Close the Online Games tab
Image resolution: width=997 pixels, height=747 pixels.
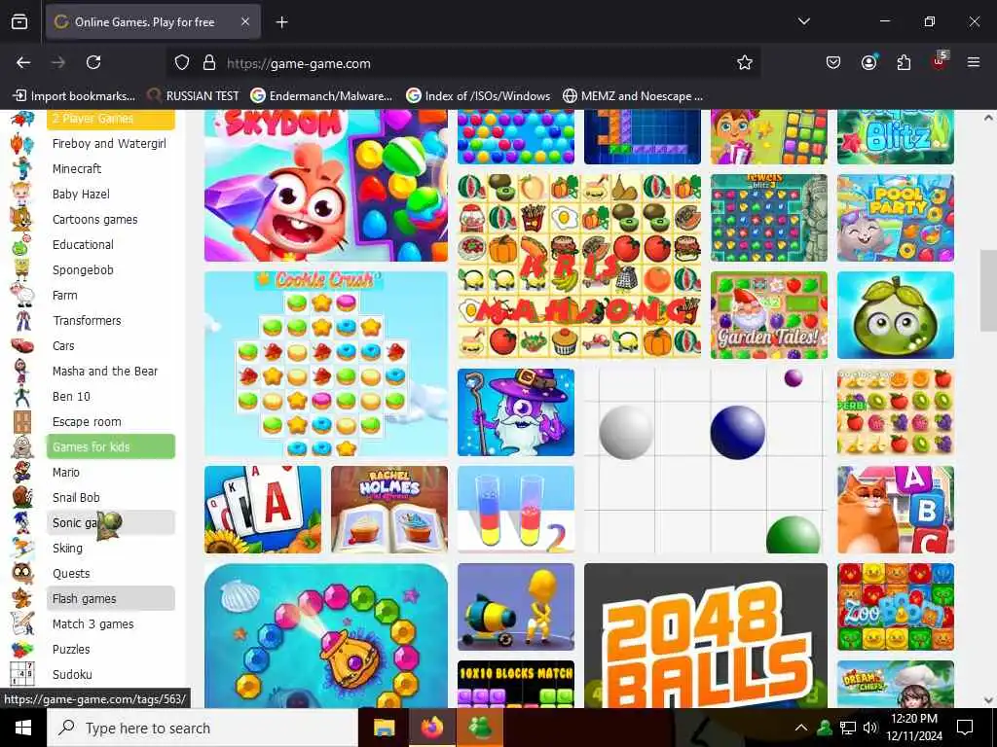245,21
